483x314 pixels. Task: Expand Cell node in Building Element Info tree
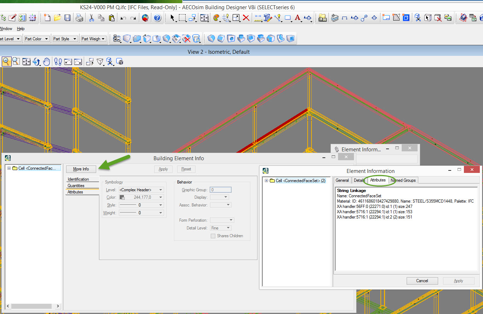[x=9, y=168]
